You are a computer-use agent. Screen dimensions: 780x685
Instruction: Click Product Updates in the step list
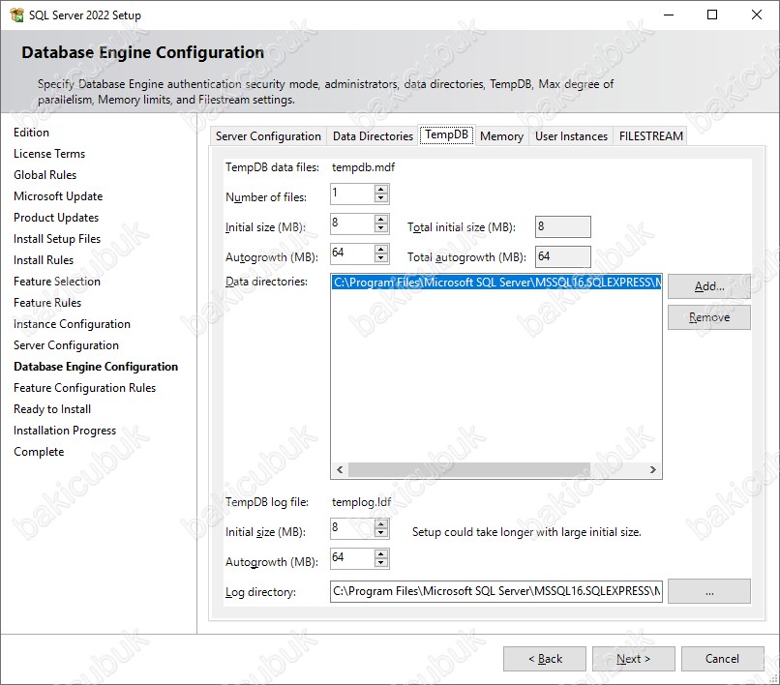click(56, 218)
